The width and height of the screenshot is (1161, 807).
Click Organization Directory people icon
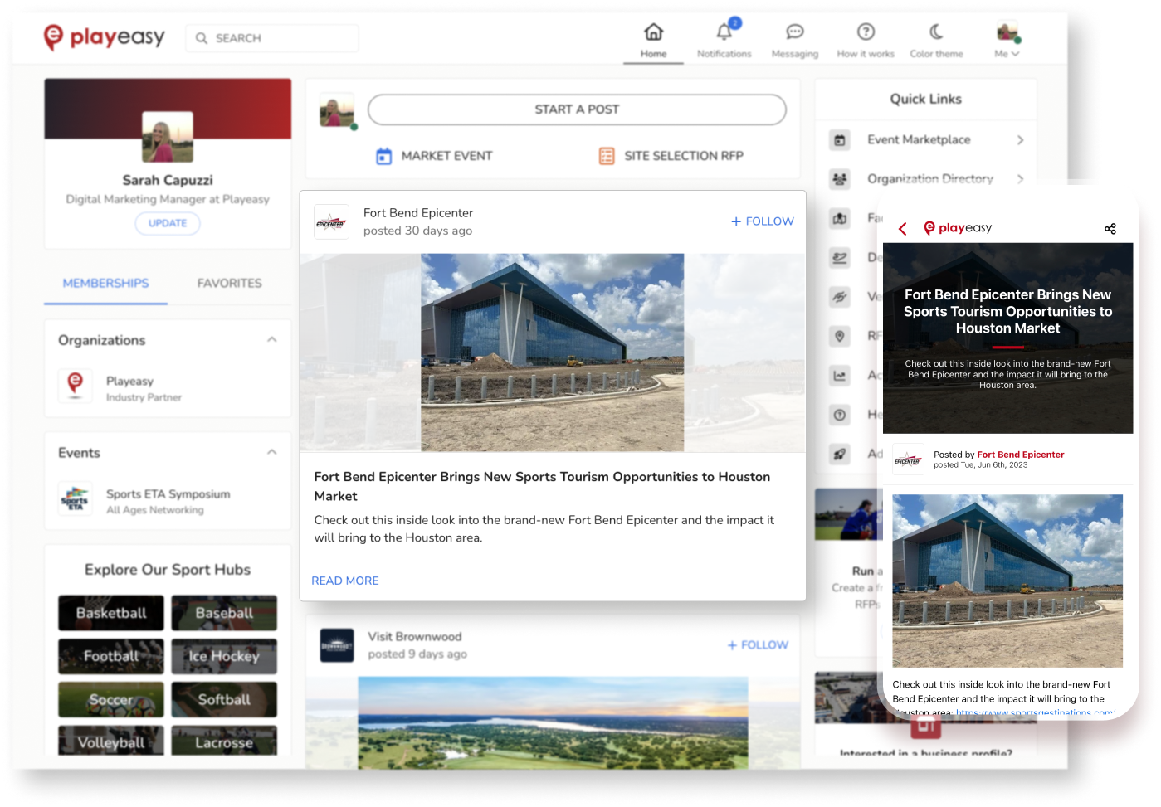coord(840,178)
